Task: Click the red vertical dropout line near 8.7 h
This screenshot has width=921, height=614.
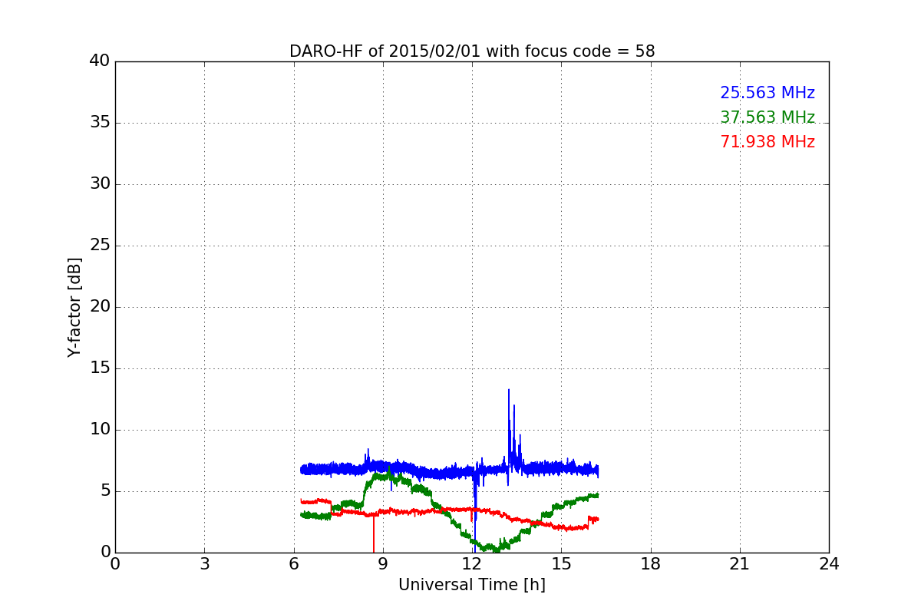Action: (374, 533)
